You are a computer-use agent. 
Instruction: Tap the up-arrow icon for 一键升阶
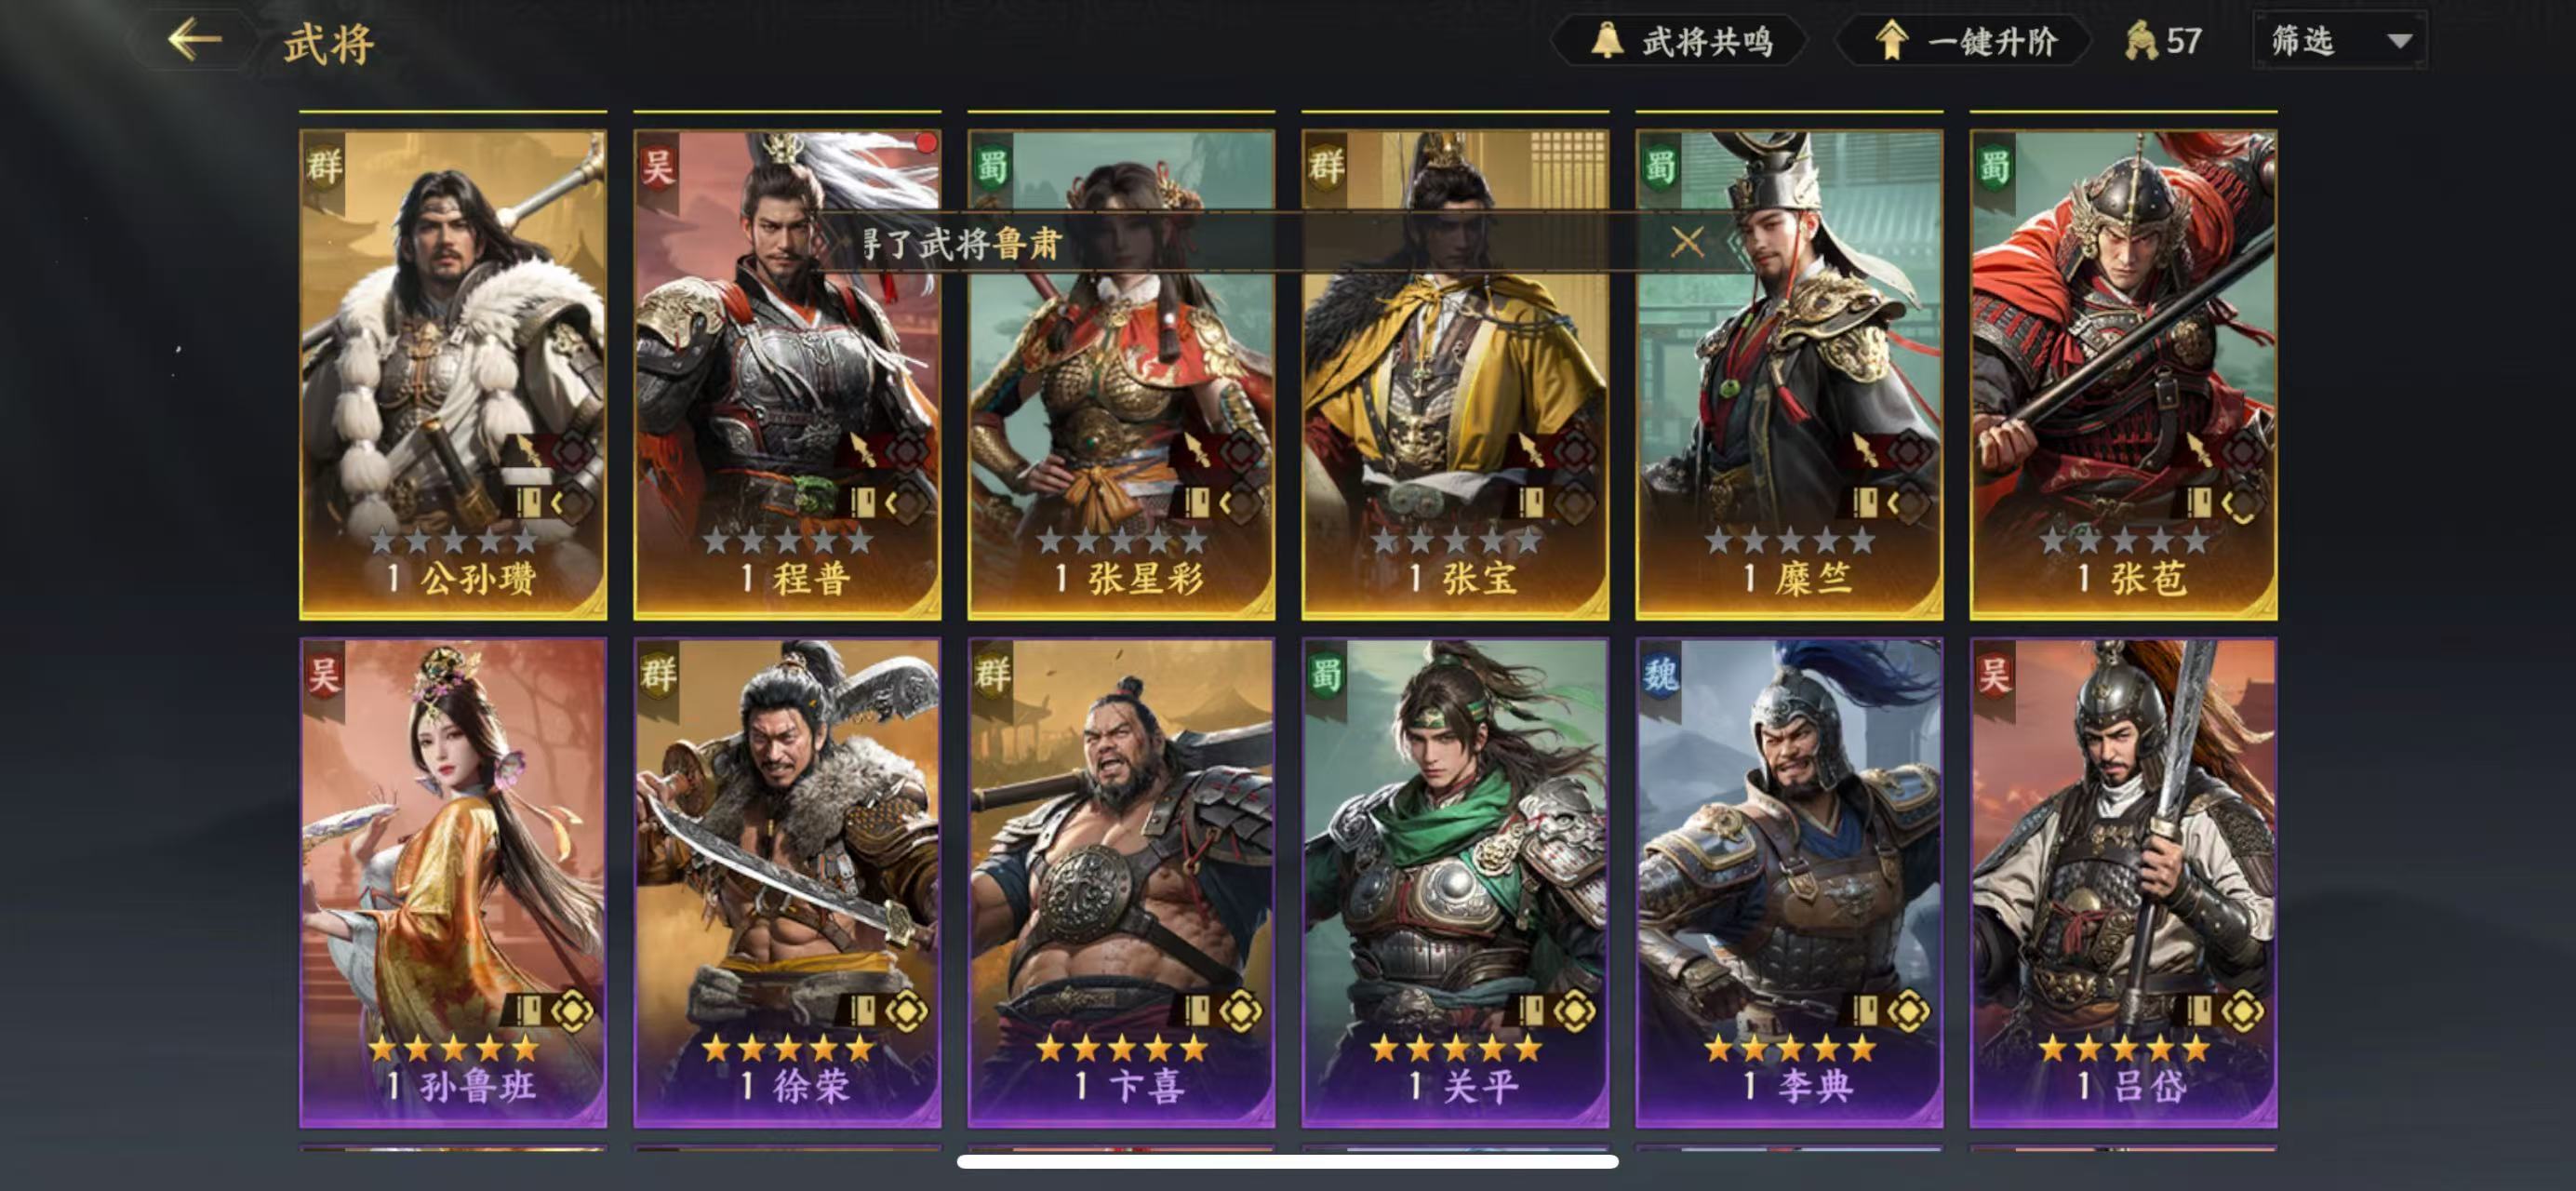(x=1890, y=41)
